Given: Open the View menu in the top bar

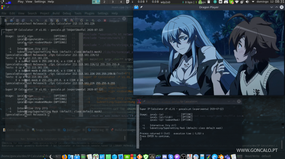Looking at the screenshot, I should click(29, 2).
